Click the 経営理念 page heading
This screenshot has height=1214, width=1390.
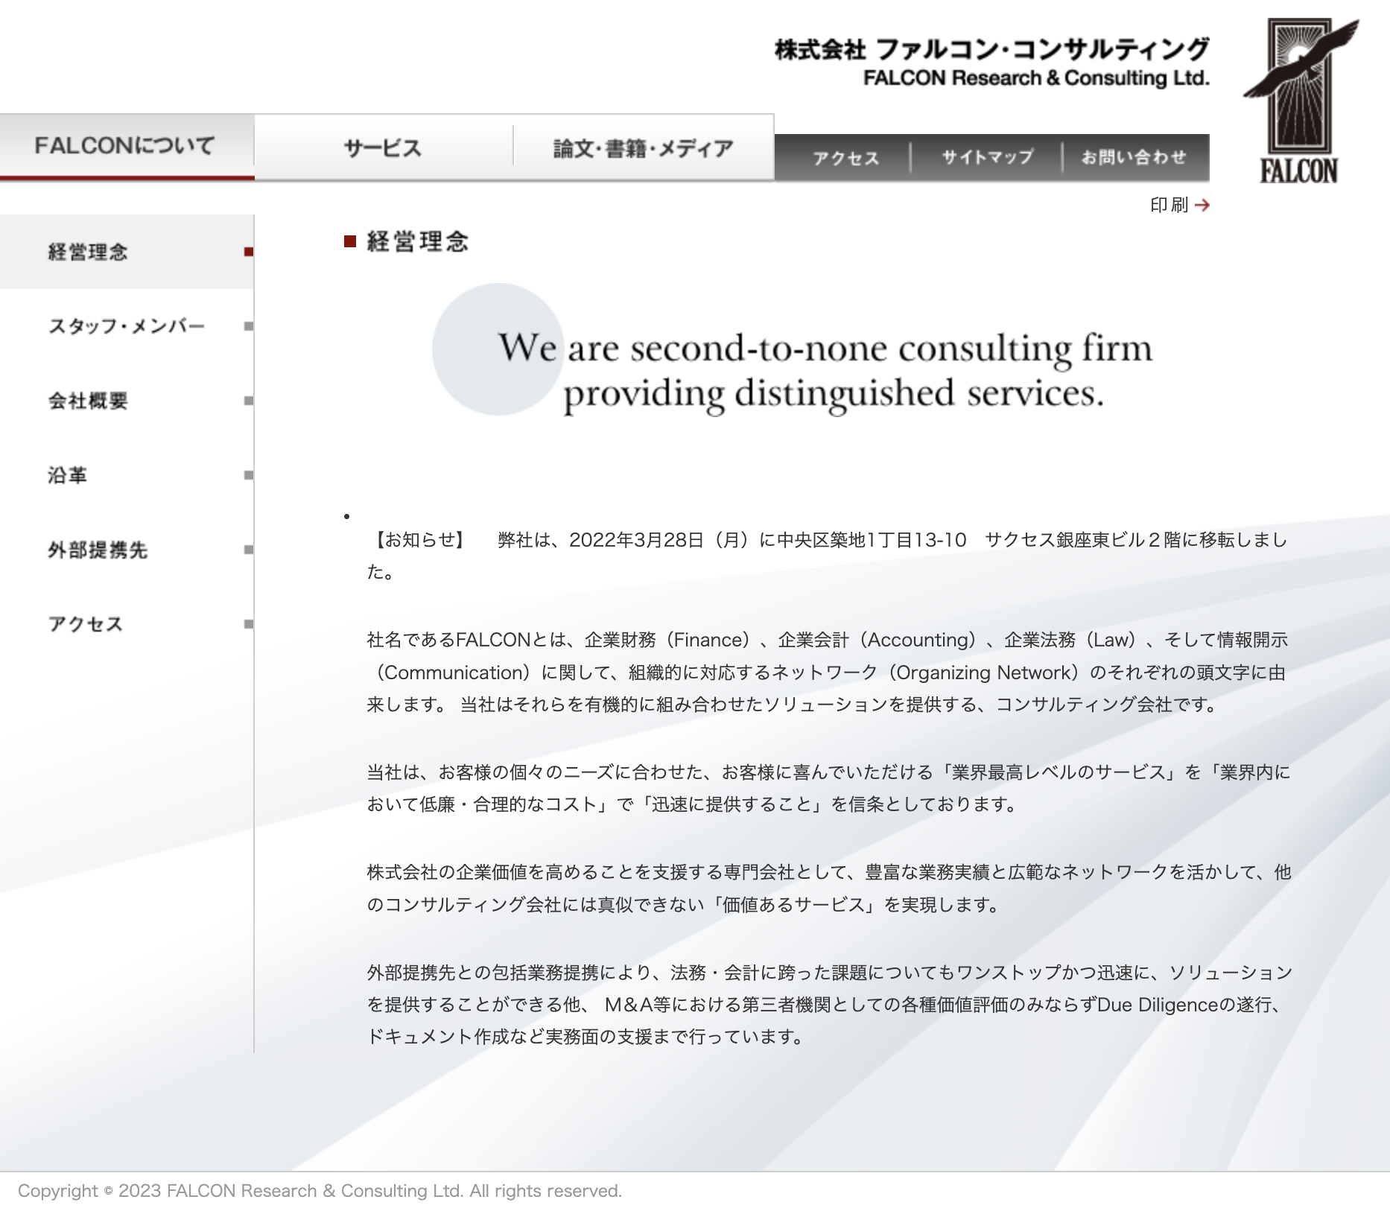[417, 241]
